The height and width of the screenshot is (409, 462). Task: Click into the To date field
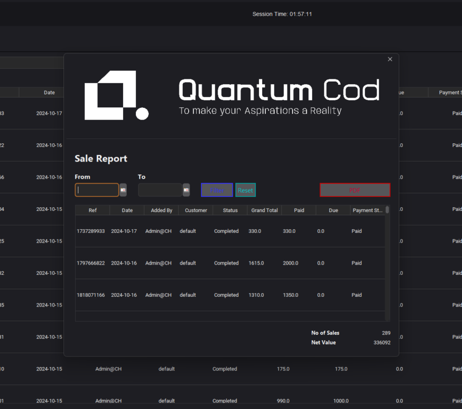click(x=160, y=190)
